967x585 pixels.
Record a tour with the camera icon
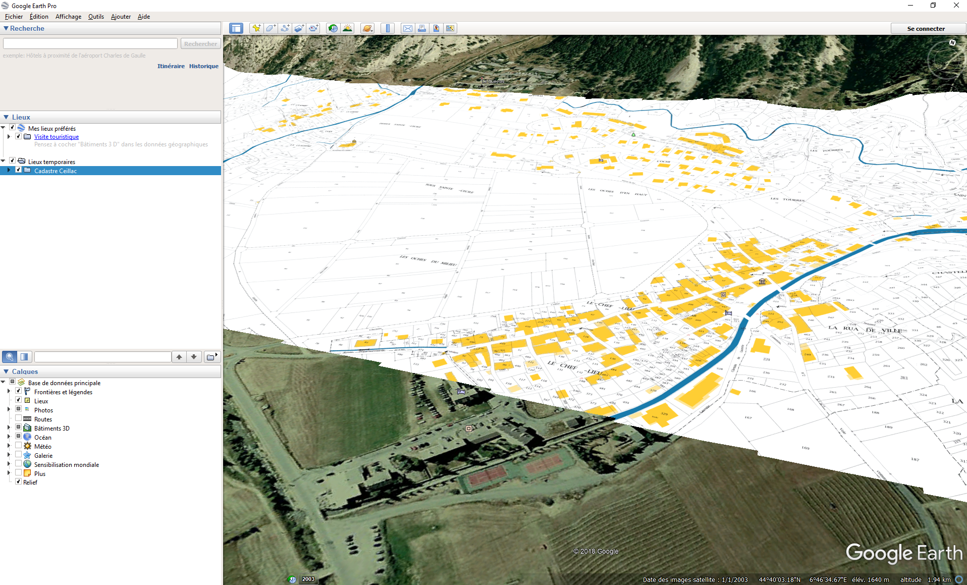(x=313, y=28)
